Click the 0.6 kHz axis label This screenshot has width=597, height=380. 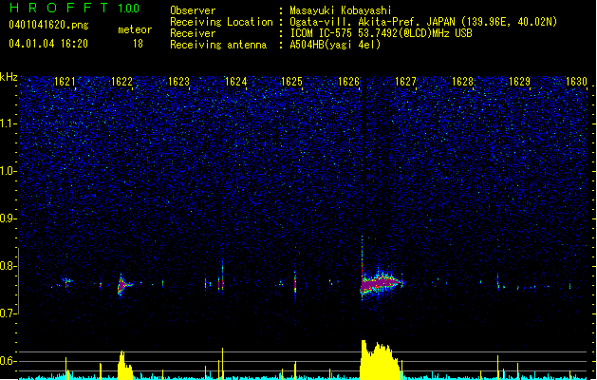coord(9,361)
